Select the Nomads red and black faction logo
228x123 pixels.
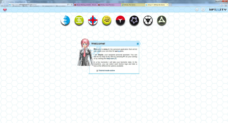click(120, 20)
